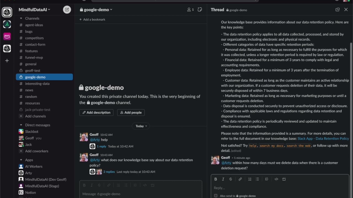The height and width of the screenshot is (198, 353).
Task: Click bold in the channel message composer
Action: [x=84, y=185]
